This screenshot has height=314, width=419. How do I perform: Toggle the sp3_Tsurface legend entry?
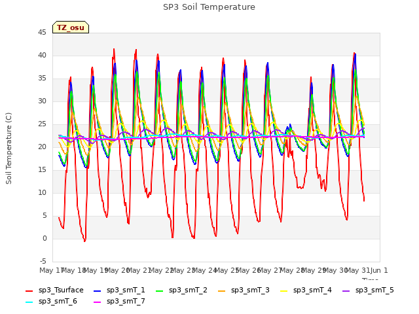[54, 290]
